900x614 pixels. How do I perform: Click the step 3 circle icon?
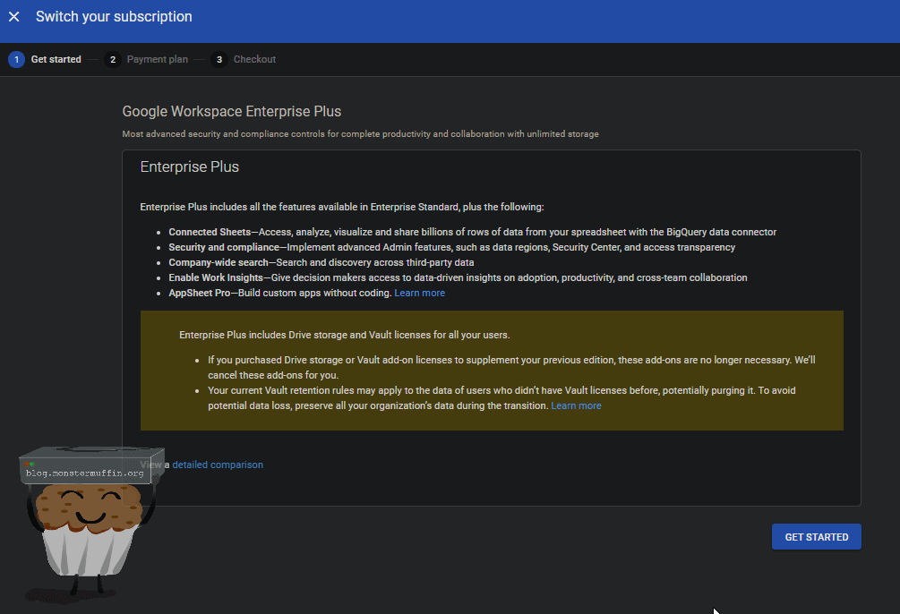pyautogui.click(x=219, y=60)
